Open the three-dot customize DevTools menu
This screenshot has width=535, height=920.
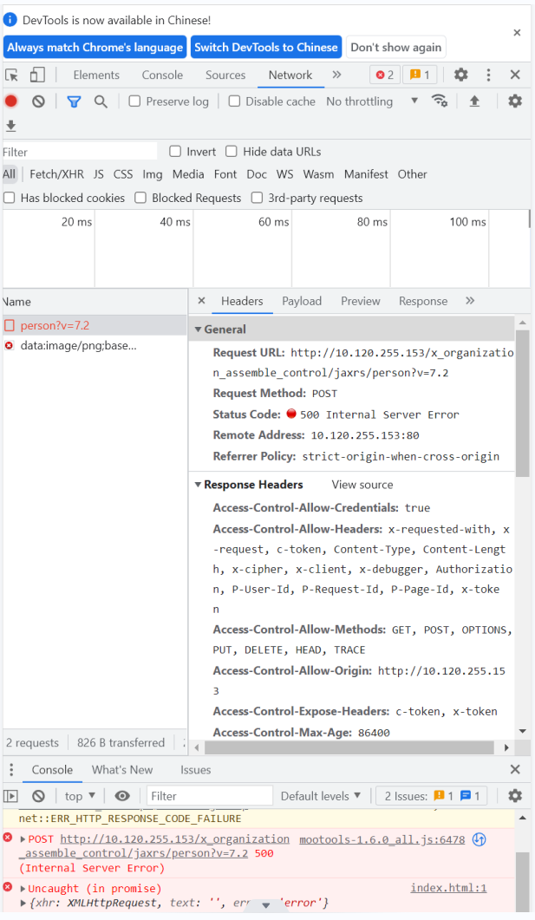[x=488, y=75]
